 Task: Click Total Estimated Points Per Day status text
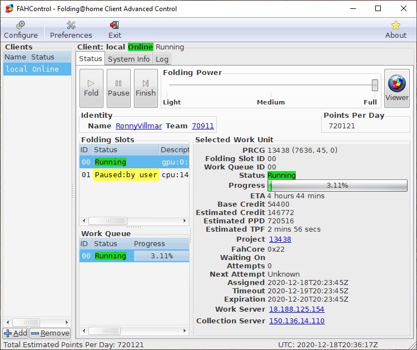73,344
